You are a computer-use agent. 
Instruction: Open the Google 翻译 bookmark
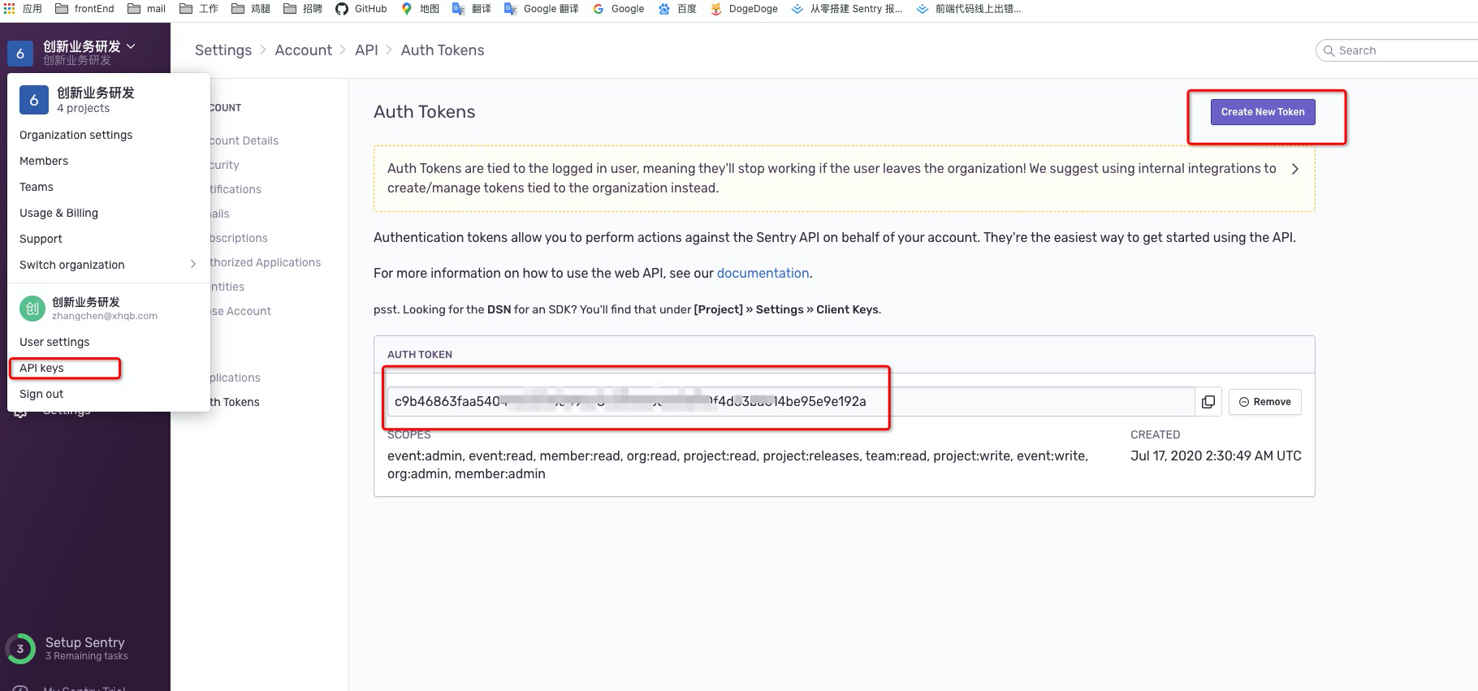click(541, 9)
